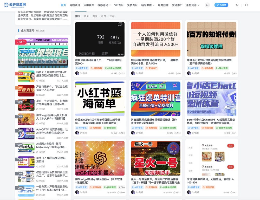
Task: Open VIP专区 nav item
Action: (119, 5)
